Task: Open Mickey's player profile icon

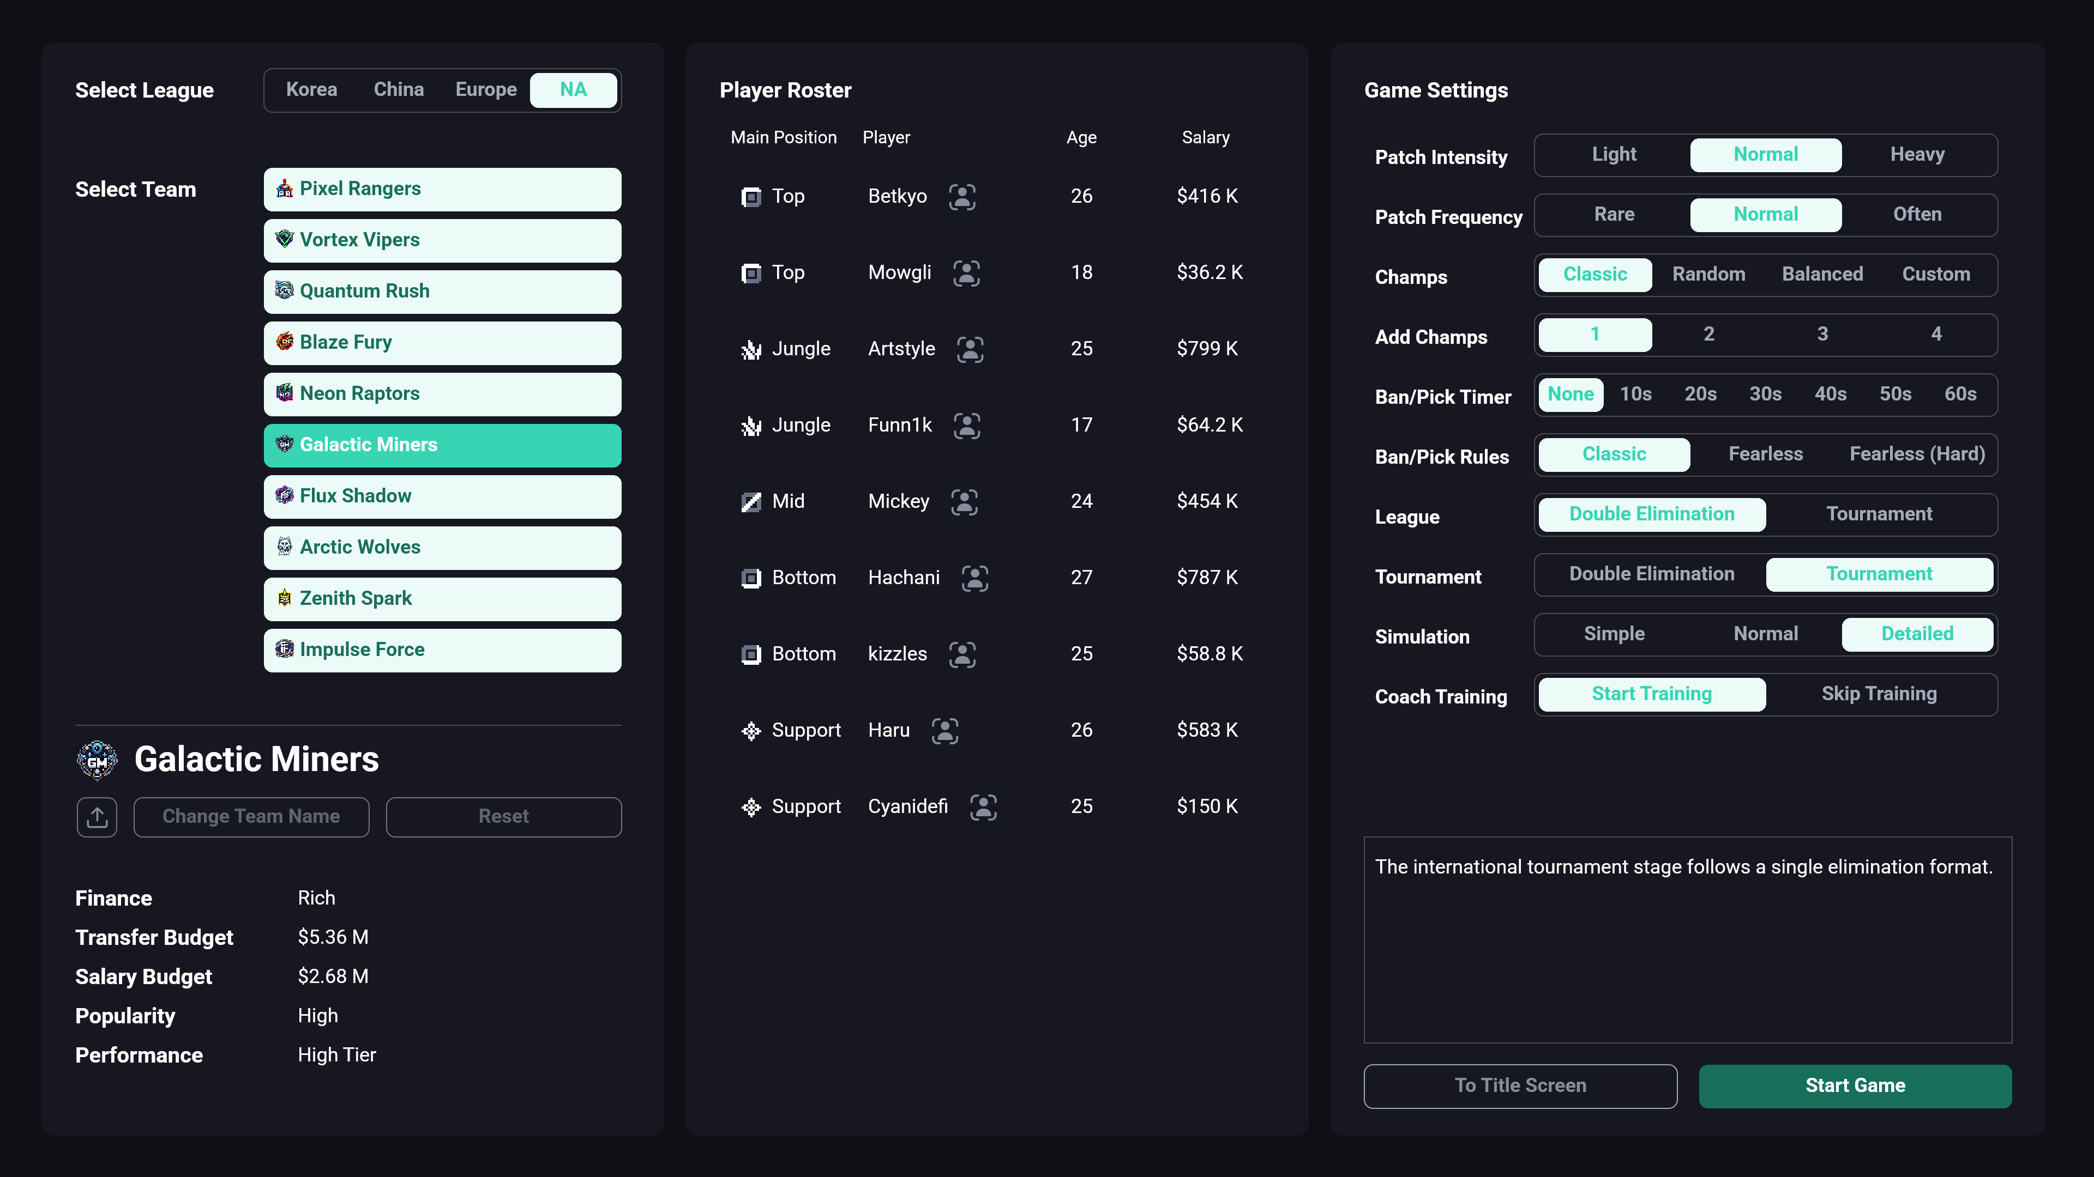Action: click(964, 502)
